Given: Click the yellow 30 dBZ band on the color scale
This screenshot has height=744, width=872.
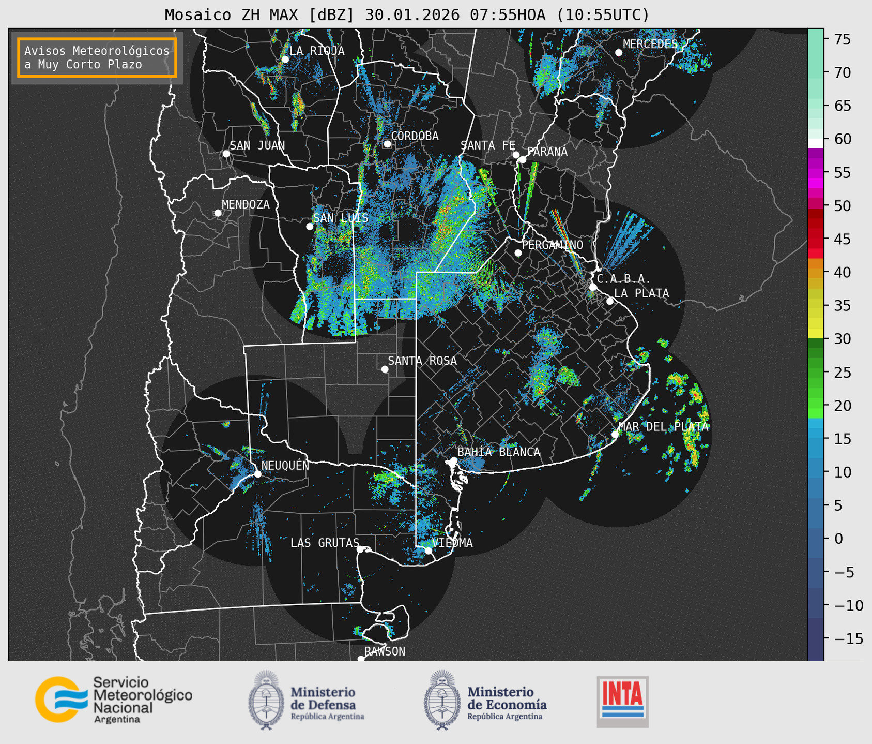Looking at the screenshot, I should click(816, 334).
